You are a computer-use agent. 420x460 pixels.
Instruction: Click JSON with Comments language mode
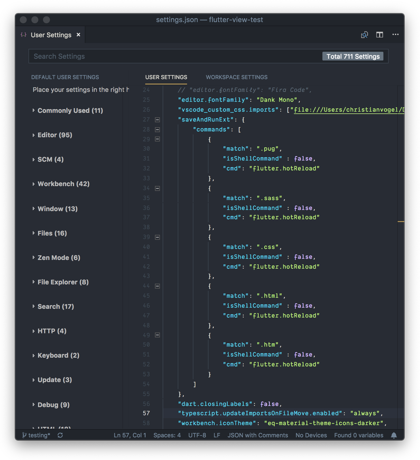click(x=258, y=435)
